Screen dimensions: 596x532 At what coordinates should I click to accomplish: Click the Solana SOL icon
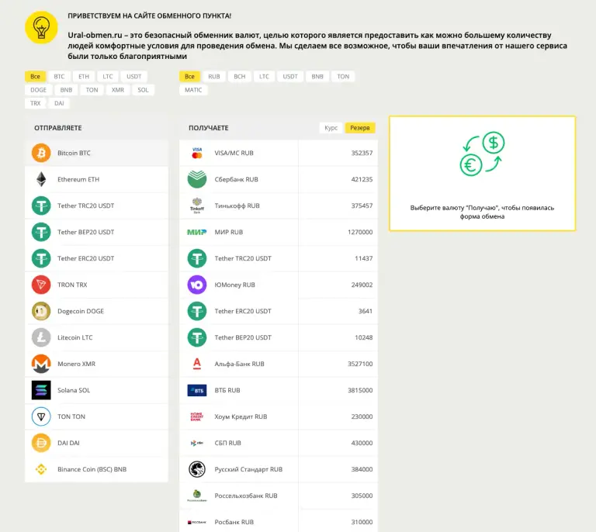pos(41,390)
